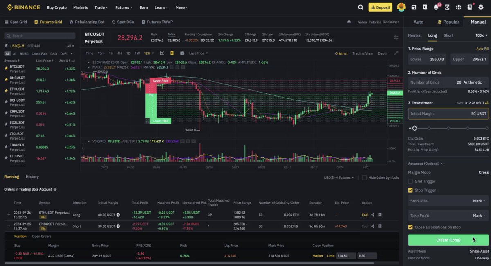Open notifications bell with 32 badge
The image size is (491, 266).
coord(436,7)
